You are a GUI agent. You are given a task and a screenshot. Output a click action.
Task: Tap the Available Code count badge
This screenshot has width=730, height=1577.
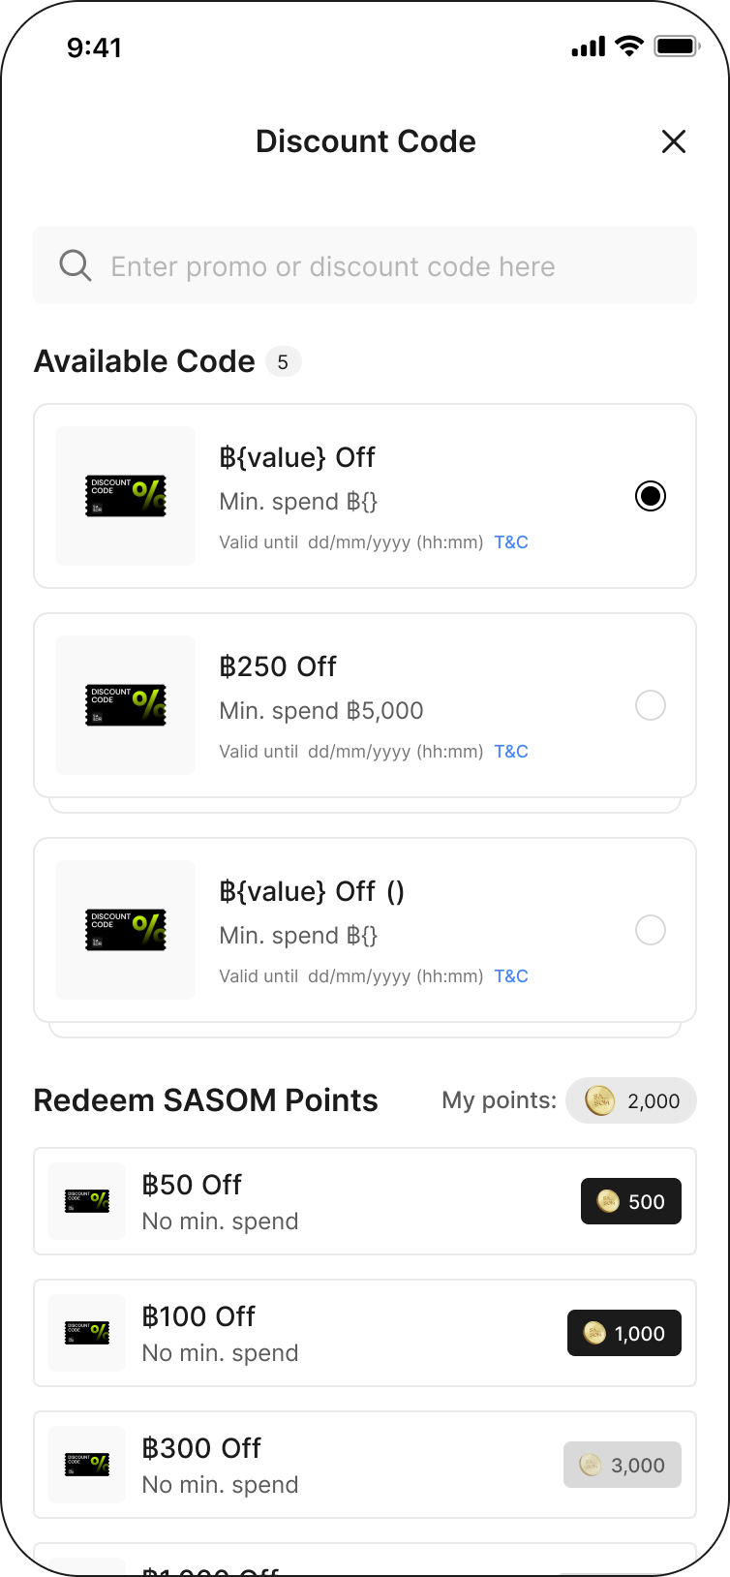click(x=283, y=362)
